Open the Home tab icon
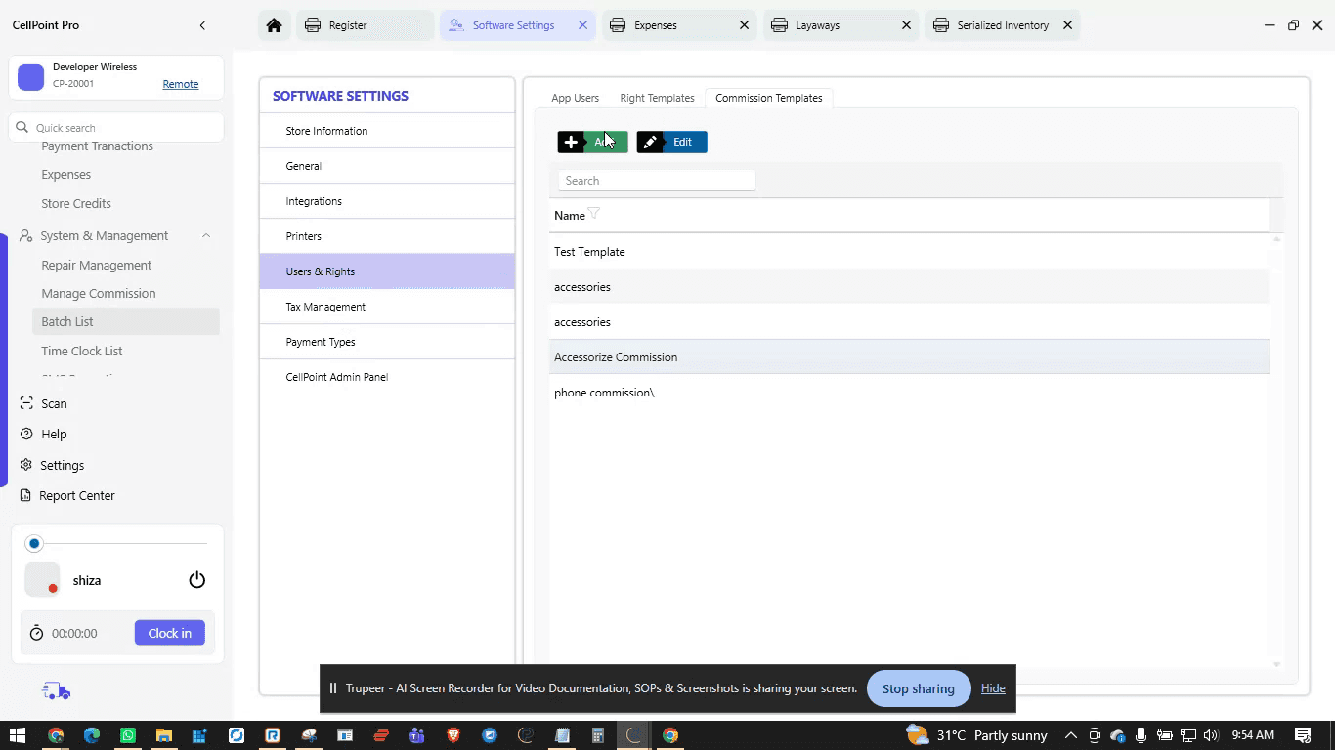This screenshot has width=1335, height=750. 275,25
